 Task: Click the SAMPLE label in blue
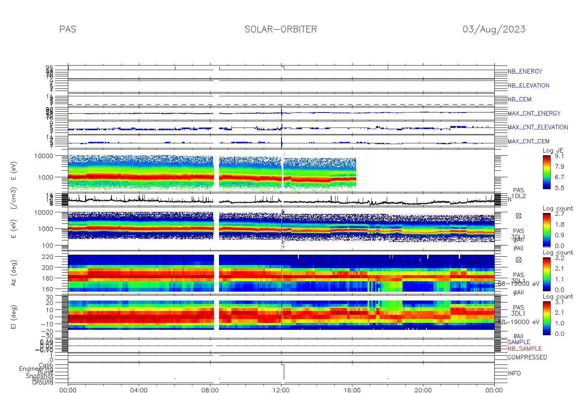[519, 342]
